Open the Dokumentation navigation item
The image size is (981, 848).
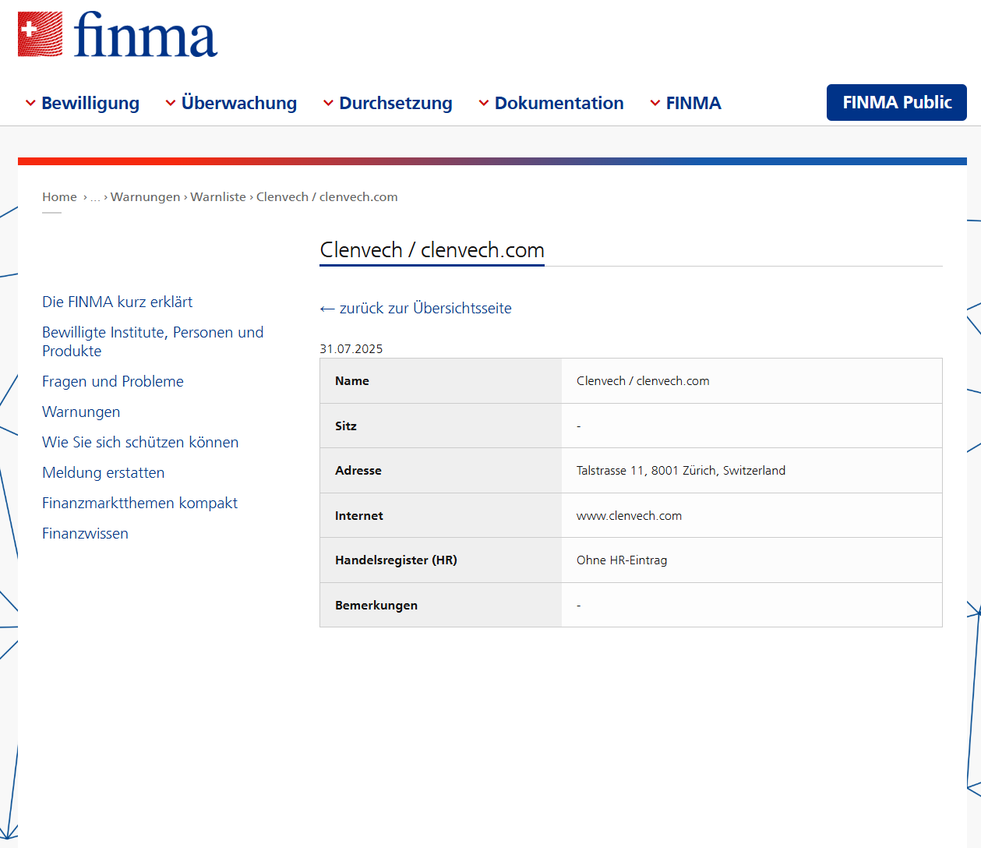tap(559, 103)
